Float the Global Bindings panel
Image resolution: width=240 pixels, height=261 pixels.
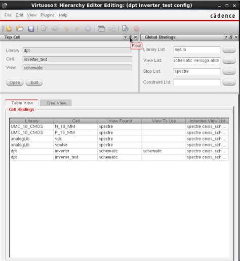pyautogui.click(x=231, y=37)
